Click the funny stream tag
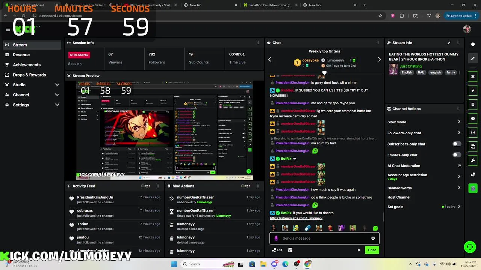481x270 pixels. point(451,72)
